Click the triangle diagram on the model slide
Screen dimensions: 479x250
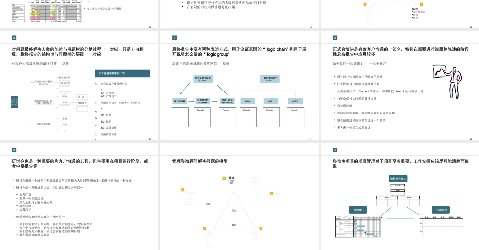[x=234, y=211]
